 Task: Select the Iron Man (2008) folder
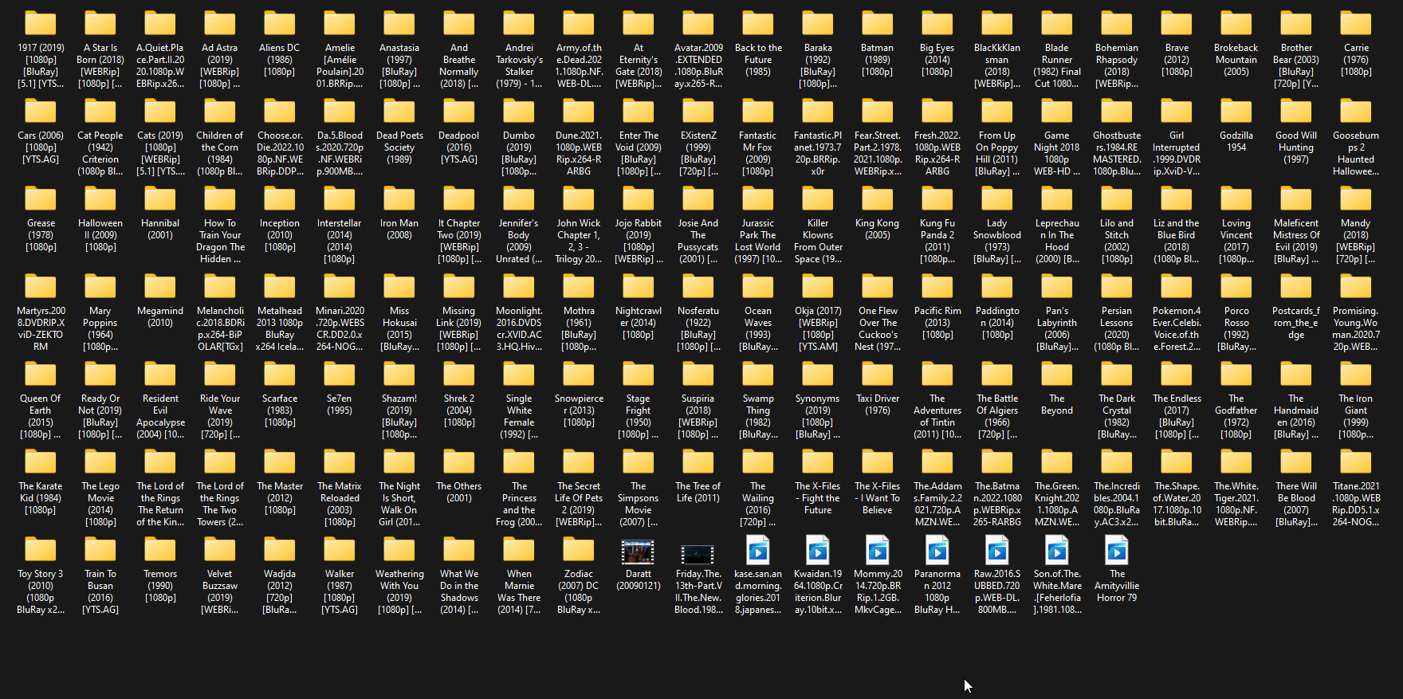coord(399,199)
